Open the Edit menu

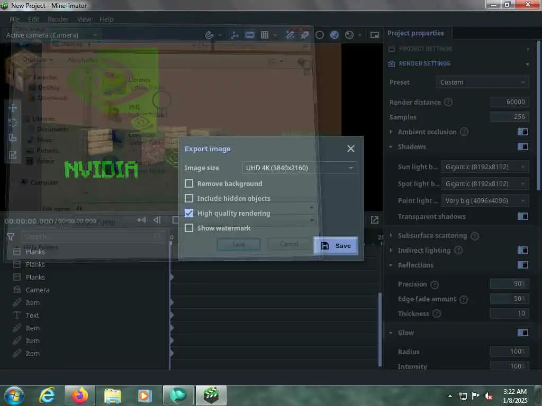33,19
